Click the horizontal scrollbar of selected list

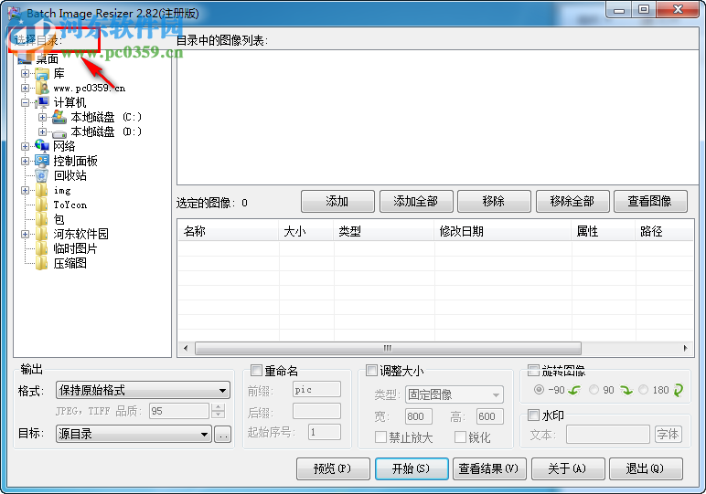tap(388, 349)
